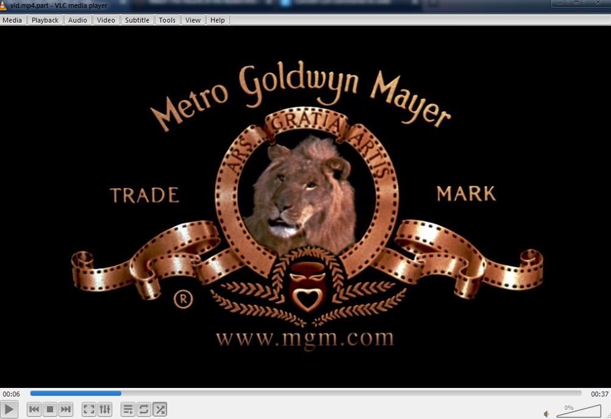
Task: Close the VLC media player window
Action: (x=598, y=3)
